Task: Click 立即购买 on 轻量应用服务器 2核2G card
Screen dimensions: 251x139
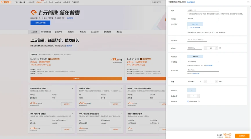Action: coord(66,104)
